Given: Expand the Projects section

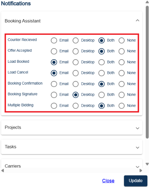Looking at the screenshot, I should click(137, 128).
